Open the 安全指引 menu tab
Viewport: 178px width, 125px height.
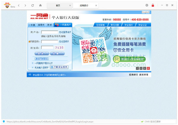[128, 25]
